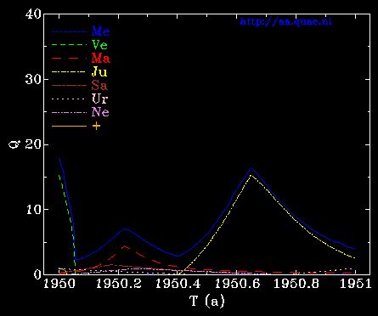Click the dotted line sample beside Ur
Image resolution: width=378 pixels, height=316 pixels.
[x=69, y=99]
